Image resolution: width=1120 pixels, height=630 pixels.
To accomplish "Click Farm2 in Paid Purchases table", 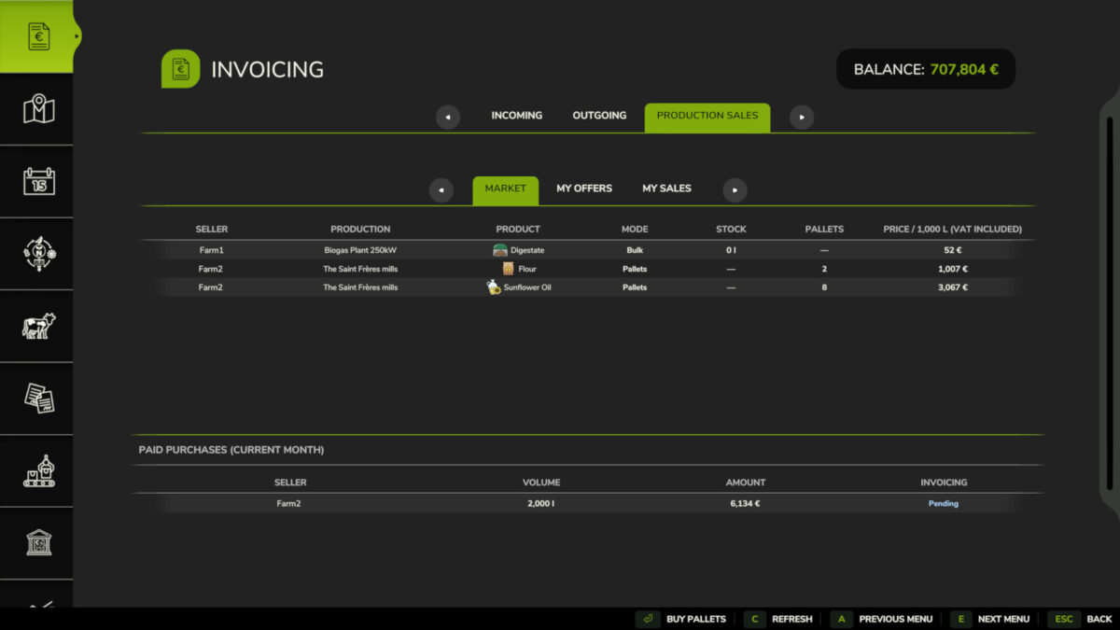I will 289,504.
